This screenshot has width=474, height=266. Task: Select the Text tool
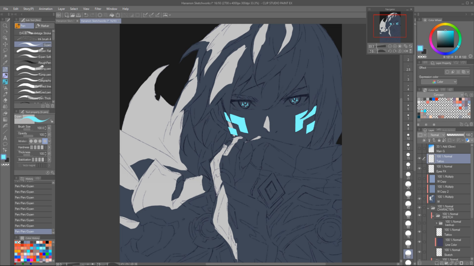pyautogui.click(x=5, y=138)
